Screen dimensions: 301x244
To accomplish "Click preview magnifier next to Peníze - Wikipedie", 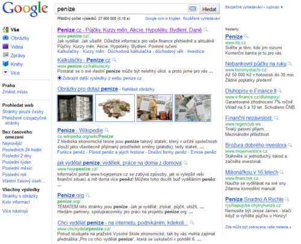I will 107,130.
